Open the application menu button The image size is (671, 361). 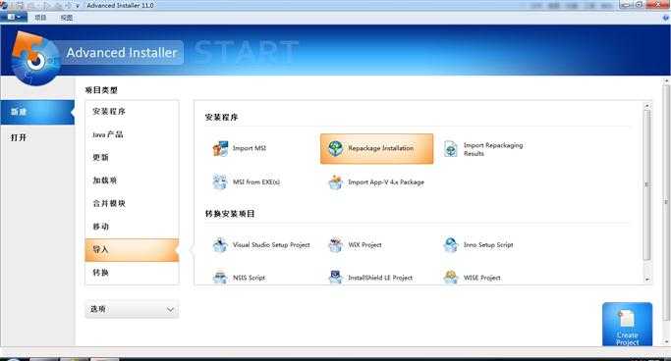coord(14,18)
